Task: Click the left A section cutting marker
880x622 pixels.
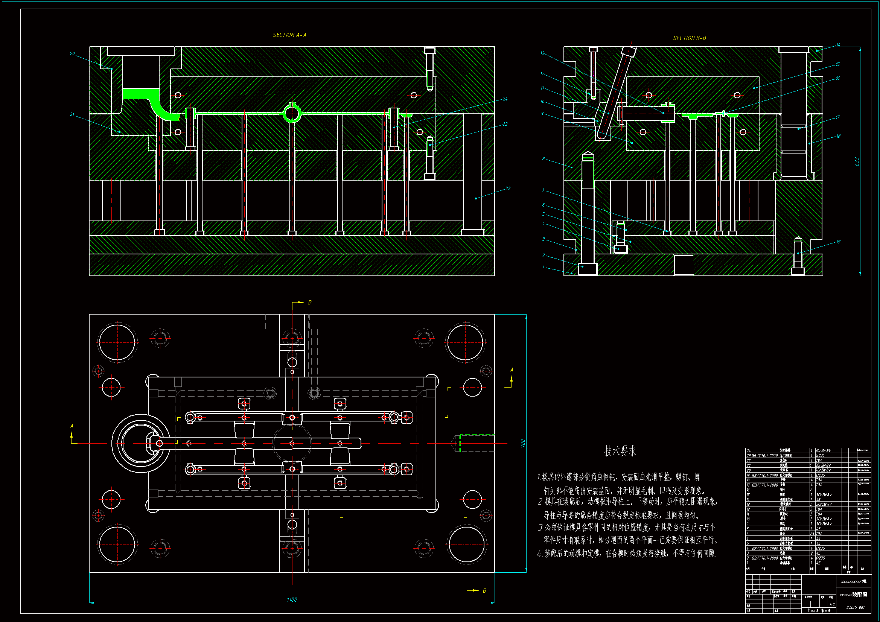Action: tap(72, 435)
